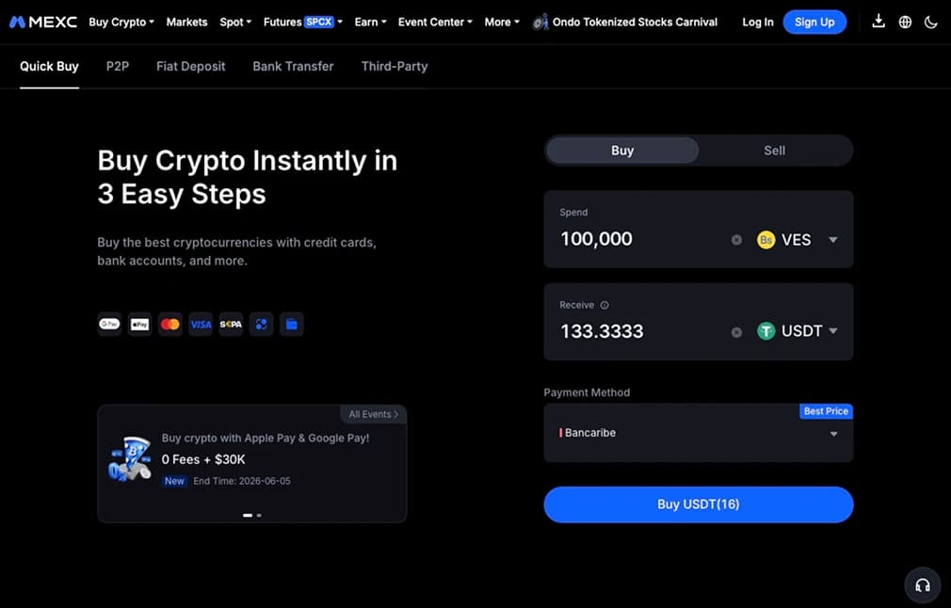Click the Receive info icon
Screen dimensions: 951x608
(604, 306)
